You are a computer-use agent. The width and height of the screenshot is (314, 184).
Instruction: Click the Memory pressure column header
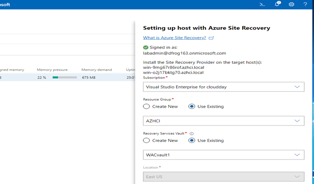(52, 70)
